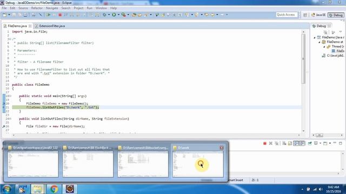
Task: Toggle Pin Console button
Action: (310, 143)
